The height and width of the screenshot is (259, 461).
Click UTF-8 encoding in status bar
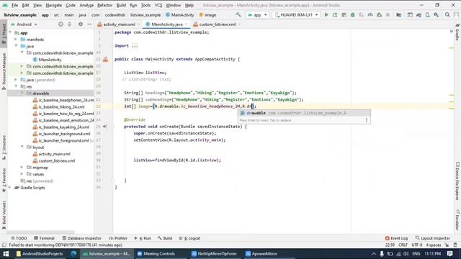(x=417, y=245)
